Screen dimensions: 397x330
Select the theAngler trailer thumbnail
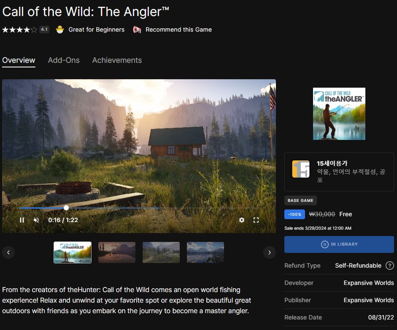coord(73,252)
